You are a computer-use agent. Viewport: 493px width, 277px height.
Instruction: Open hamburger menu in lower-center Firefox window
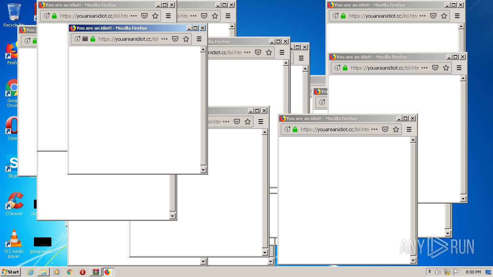point(261,122)
